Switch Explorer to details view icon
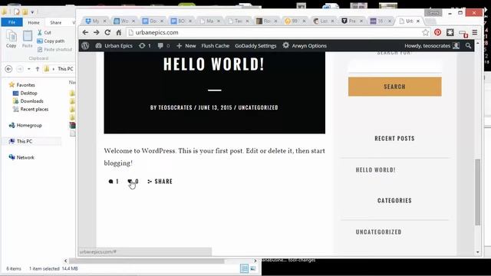Image resolution: width=491 pixels, height=276 pixels. click(x=244, y=268)
